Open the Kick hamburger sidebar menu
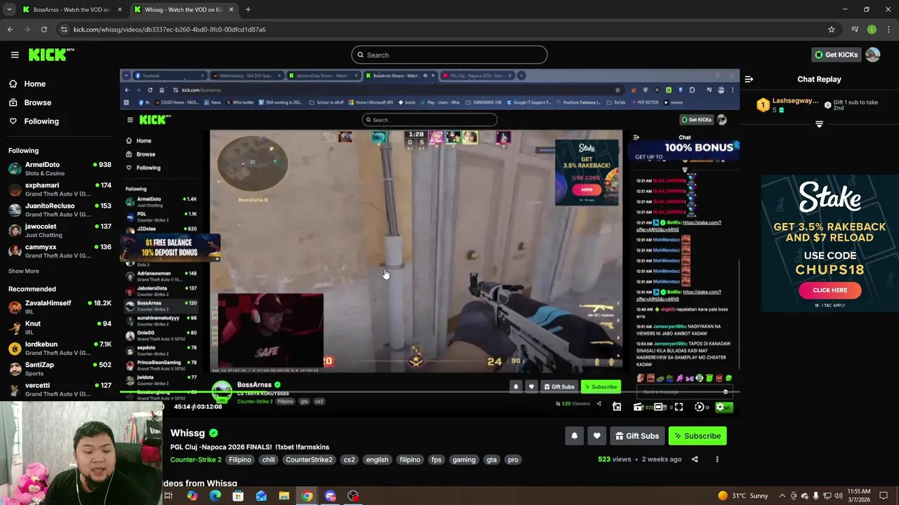899x505 pixels. click(15, 55)
